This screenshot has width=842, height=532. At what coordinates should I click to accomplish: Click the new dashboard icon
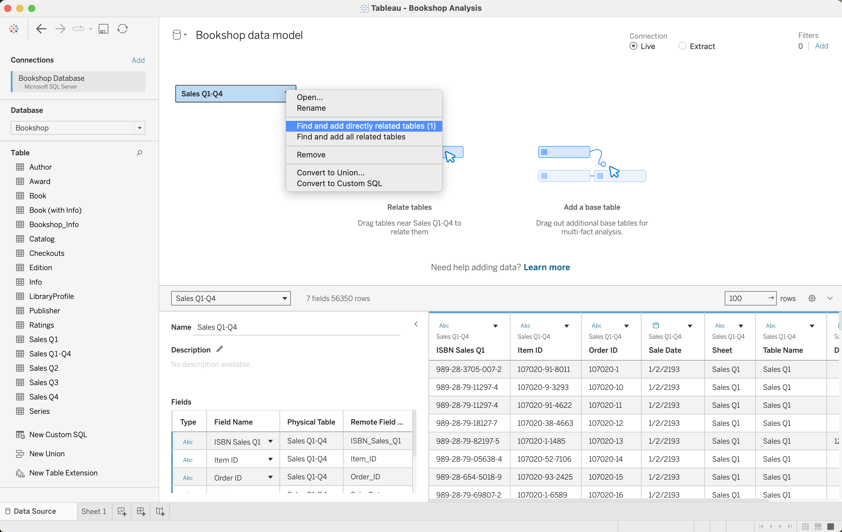pos(141,511)
